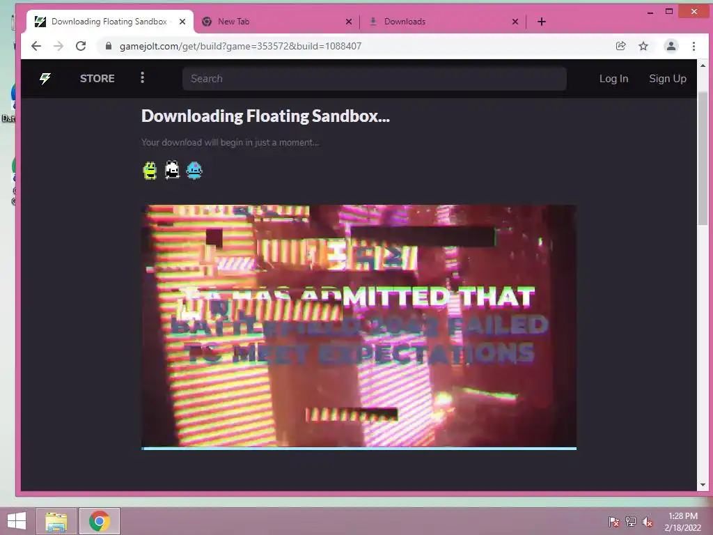Viewport: 713px width, 535px height.
Task: Bookmark this page with the star icon
Action: click(643, 46)
